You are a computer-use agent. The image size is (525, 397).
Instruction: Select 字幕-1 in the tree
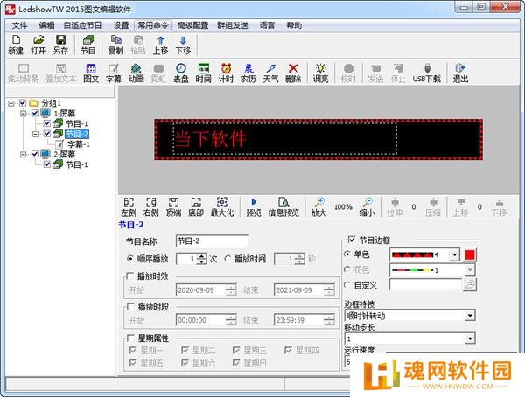click(x=79, y=144)
